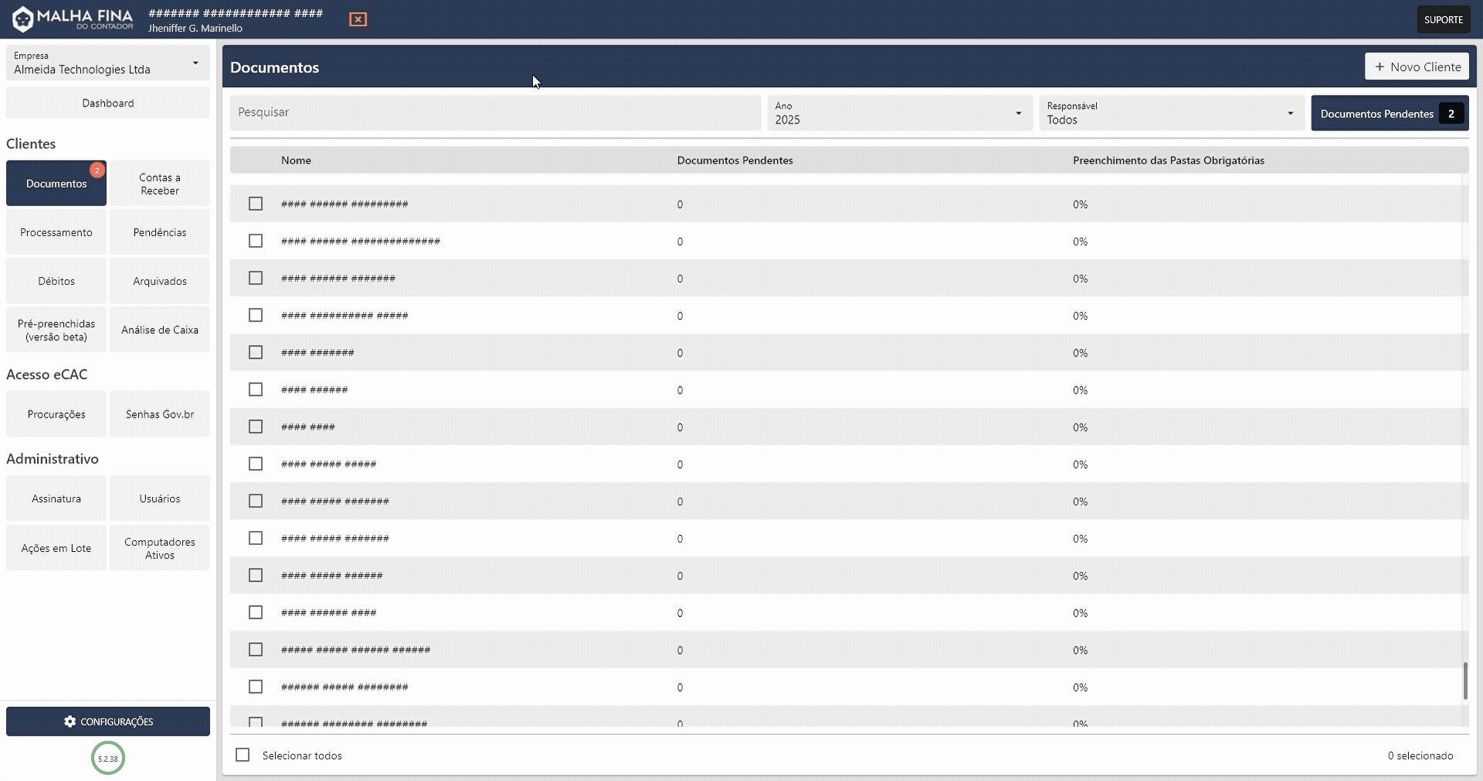This screenshot has height=781, width=1483.
Task: Click the gear icon on Configurações
Action: [x=70, y=722]
